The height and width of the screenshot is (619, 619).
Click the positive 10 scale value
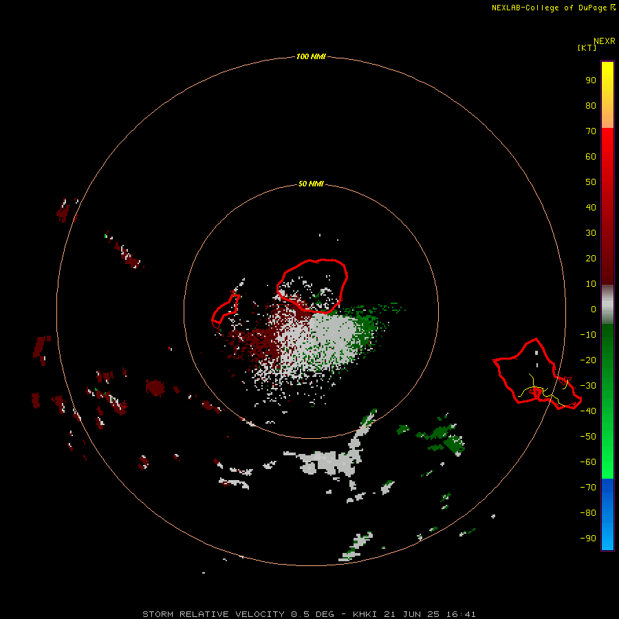[591, 284]
